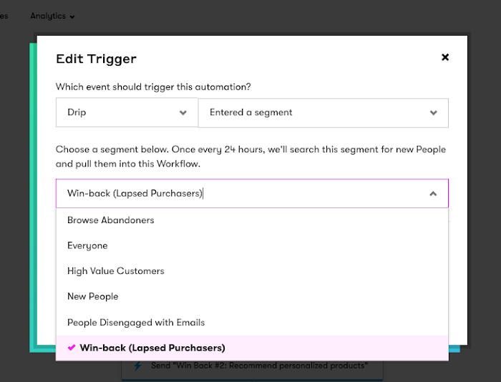Click the pink checkmark on Win-back

tap(72, 348)
